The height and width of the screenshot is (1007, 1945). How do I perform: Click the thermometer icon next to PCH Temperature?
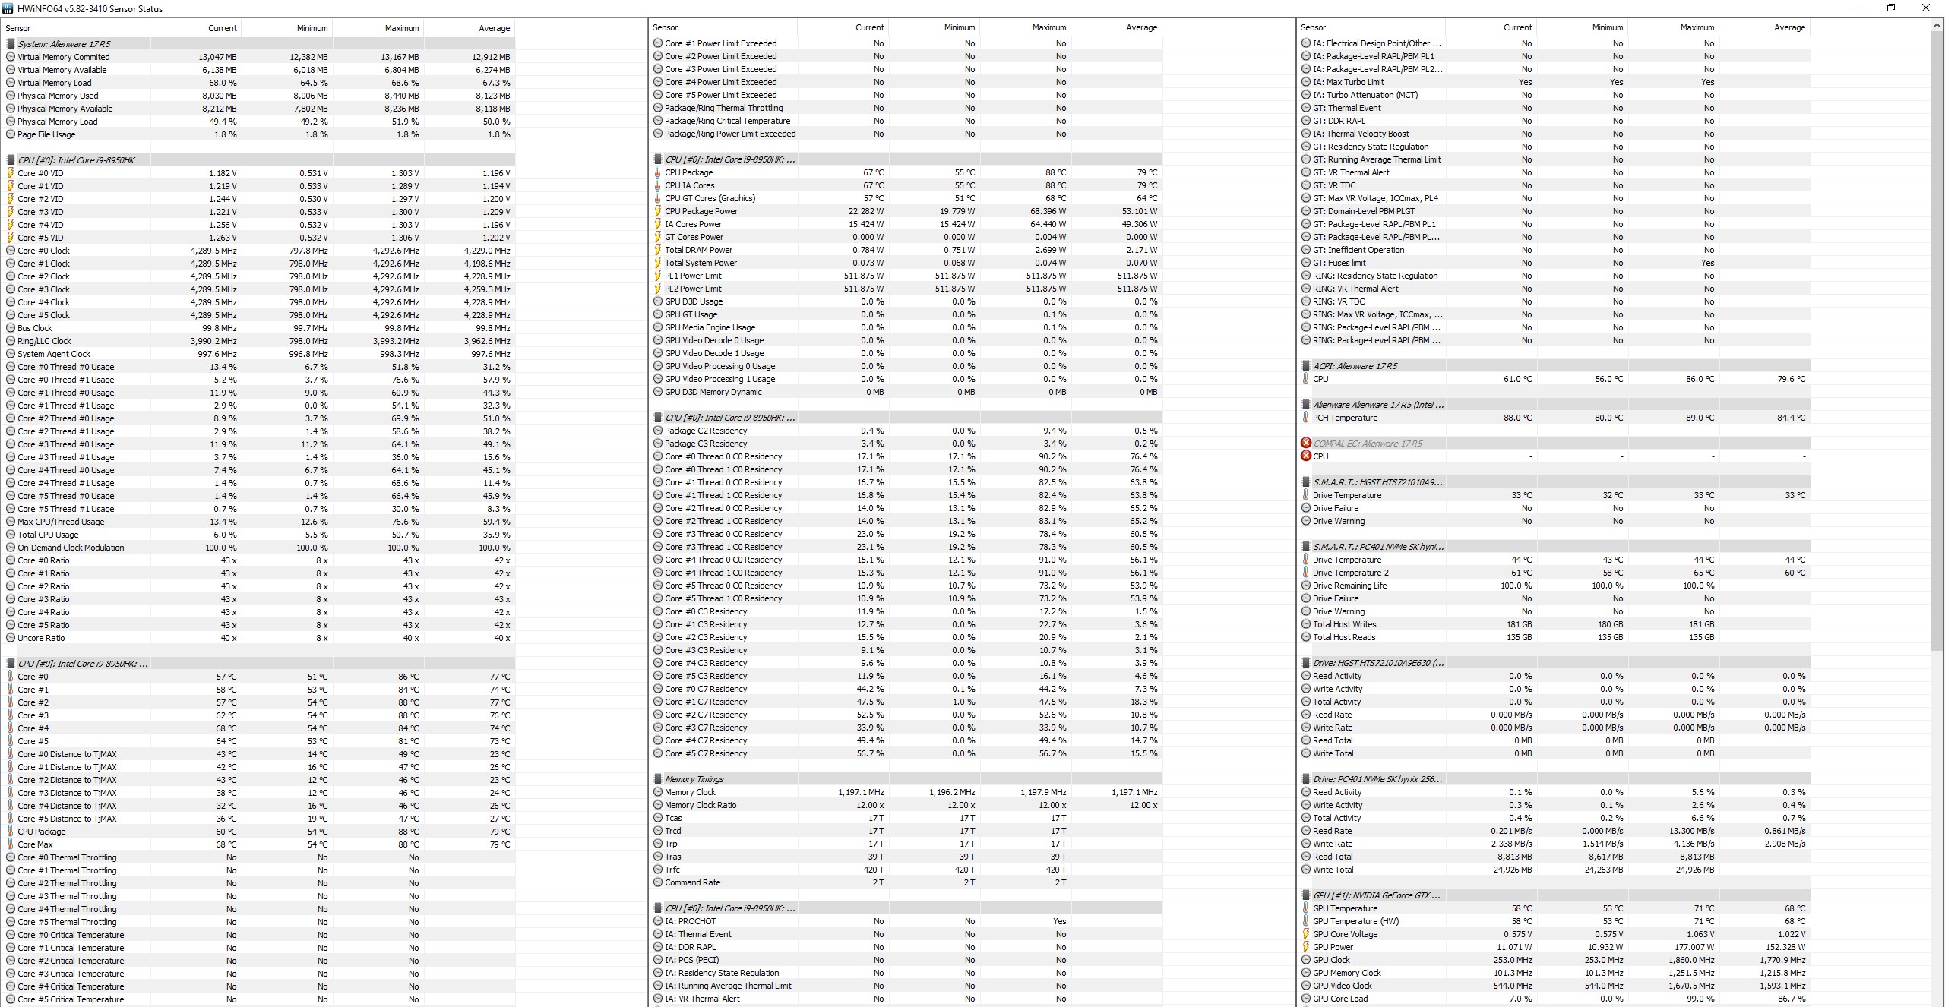(x=1306, y=418)
